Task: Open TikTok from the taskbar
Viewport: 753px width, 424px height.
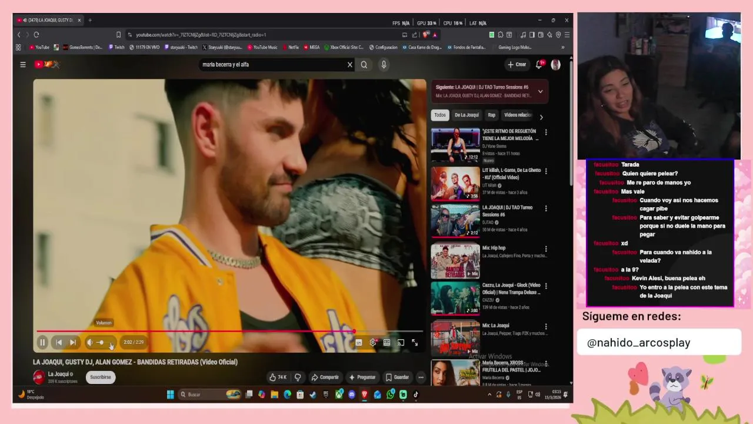Action: click(x=416, y=395)
